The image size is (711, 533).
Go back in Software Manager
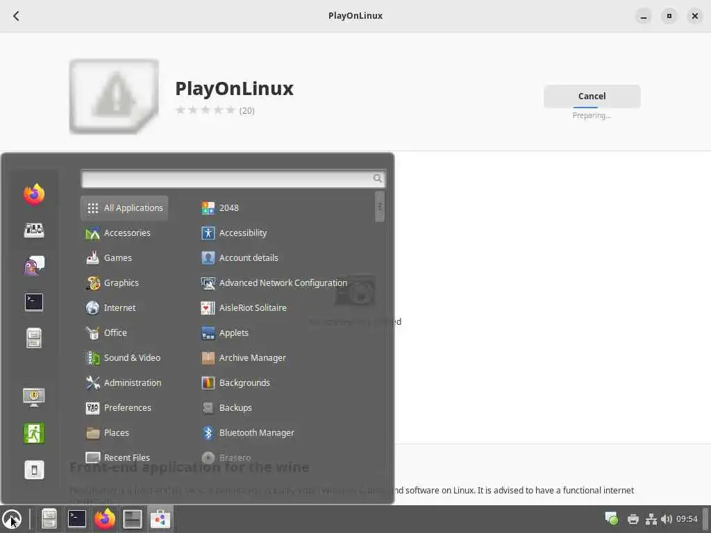point(17,16)
